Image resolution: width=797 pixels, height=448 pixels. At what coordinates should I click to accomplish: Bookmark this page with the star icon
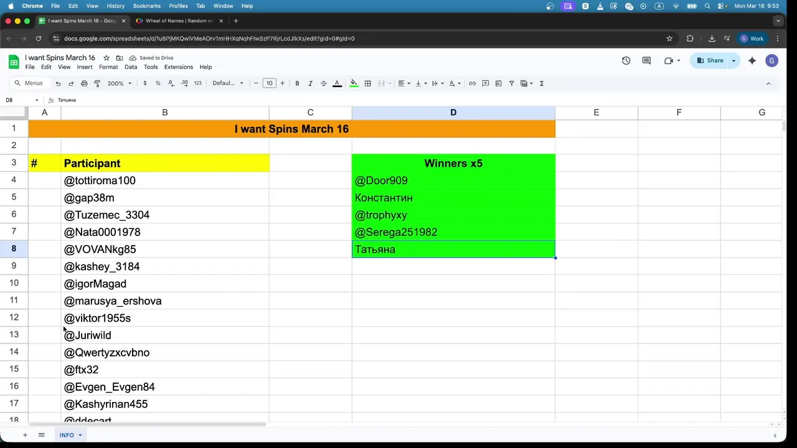point(669,39)
